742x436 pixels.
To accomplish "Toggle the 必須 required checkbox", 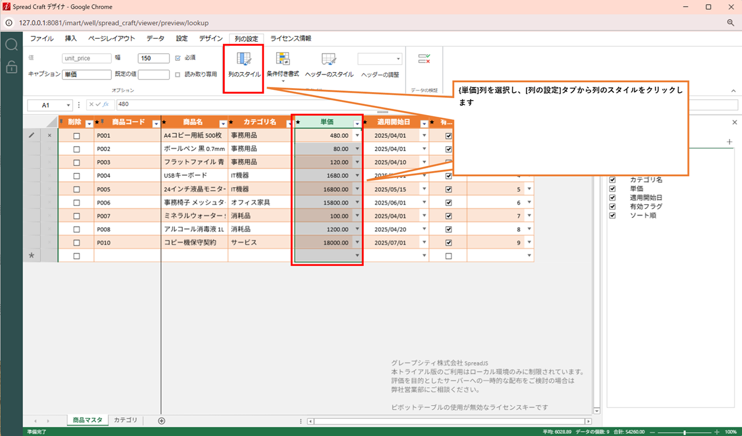I will click(x=178, y=58).
